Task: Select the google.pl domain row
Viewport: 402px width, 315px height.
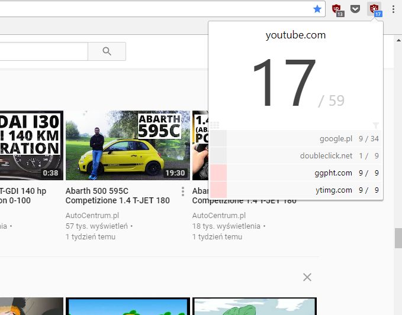Action: pyautogui.click(x=304, y=138)
